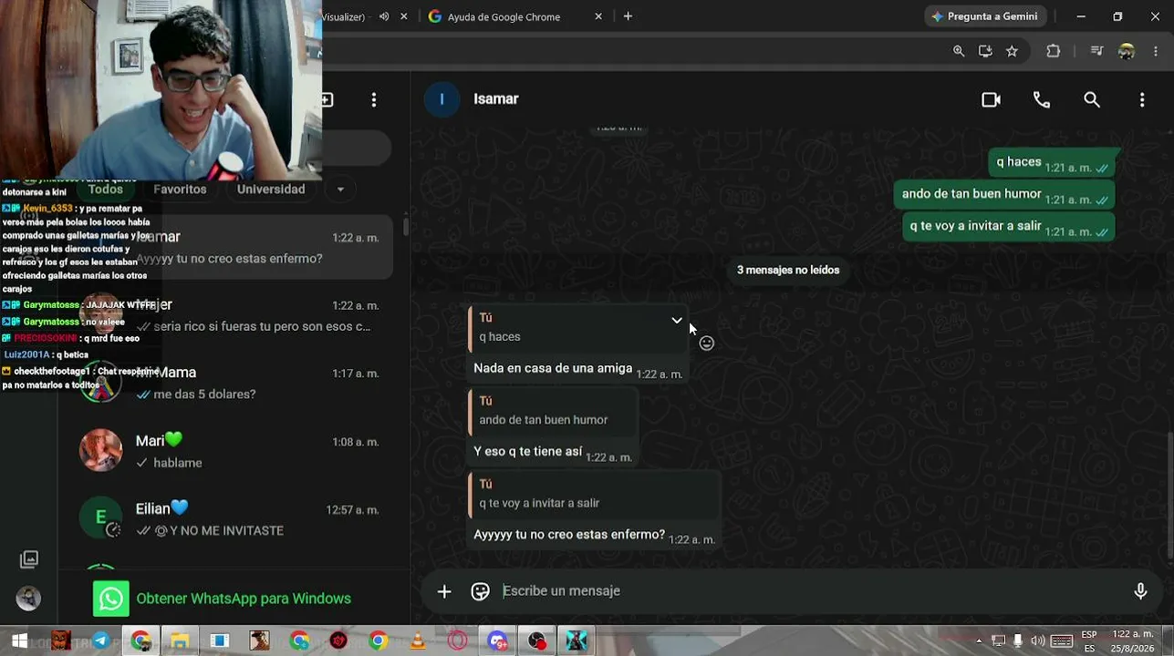The height and width of the screenshot is (656, 1174).
Task: Click Isamar contact name in header
Action: point(496,99)
